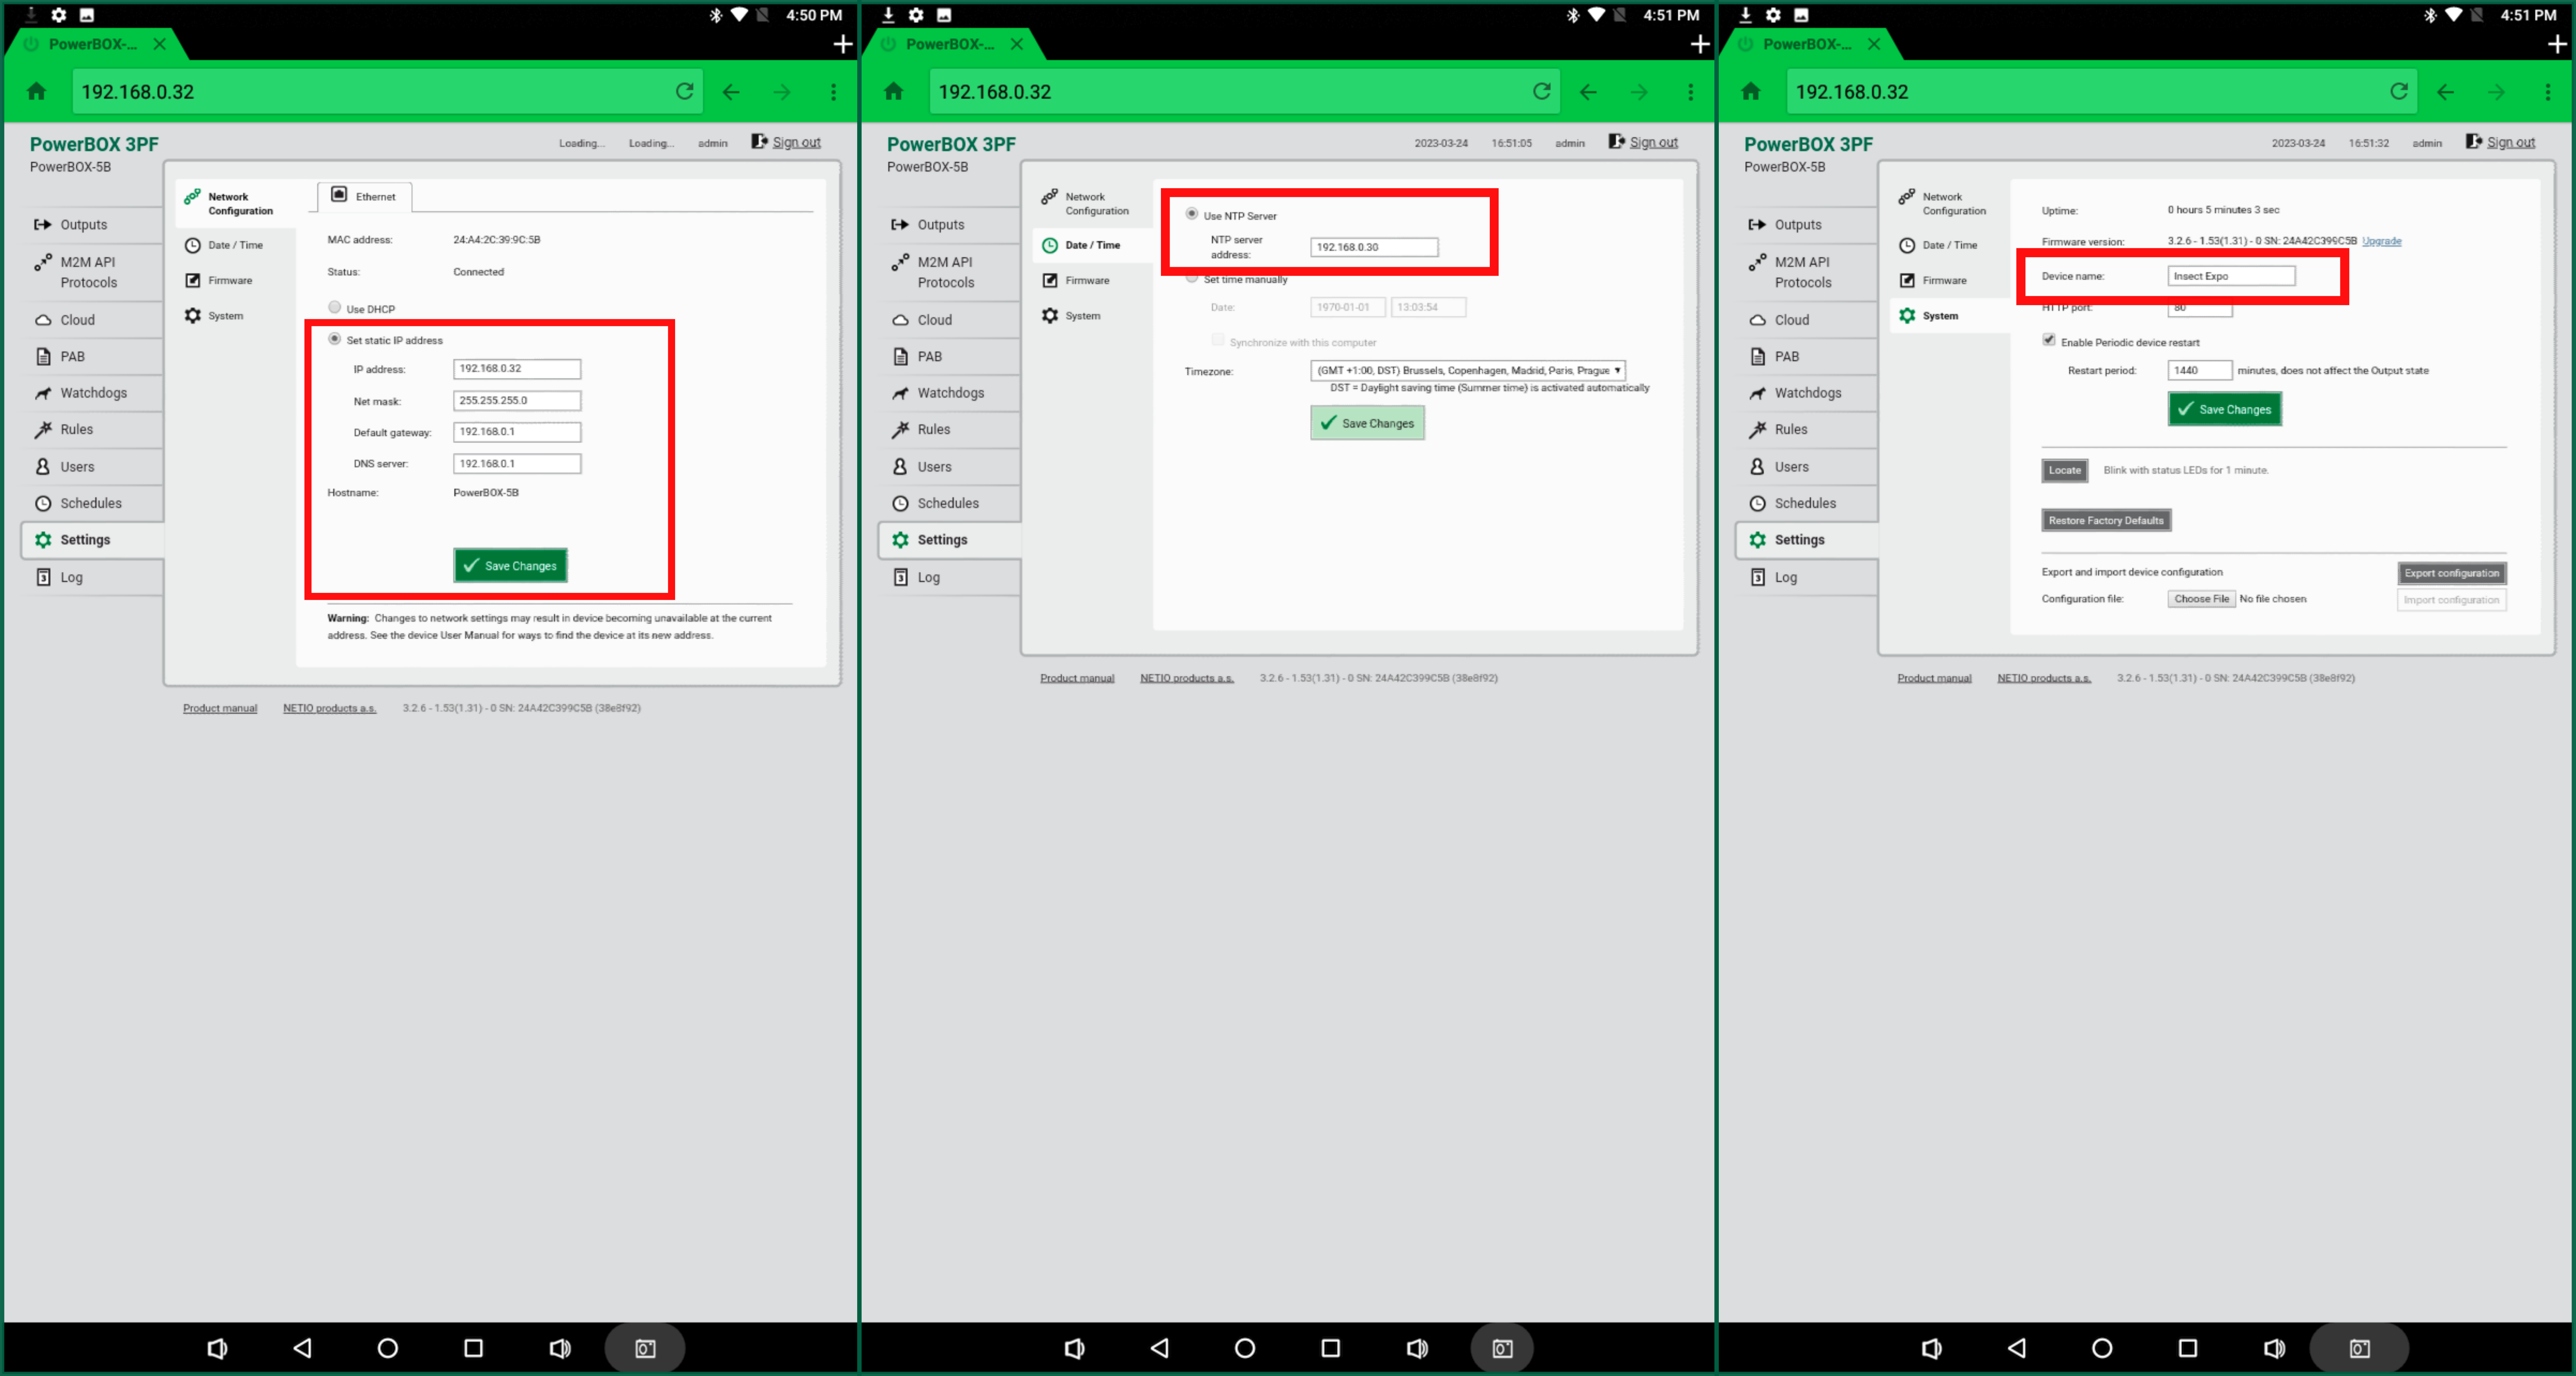Click the Default gateway input field
This screenshot has width=2576, height=1376.
(x=517, y=432)
